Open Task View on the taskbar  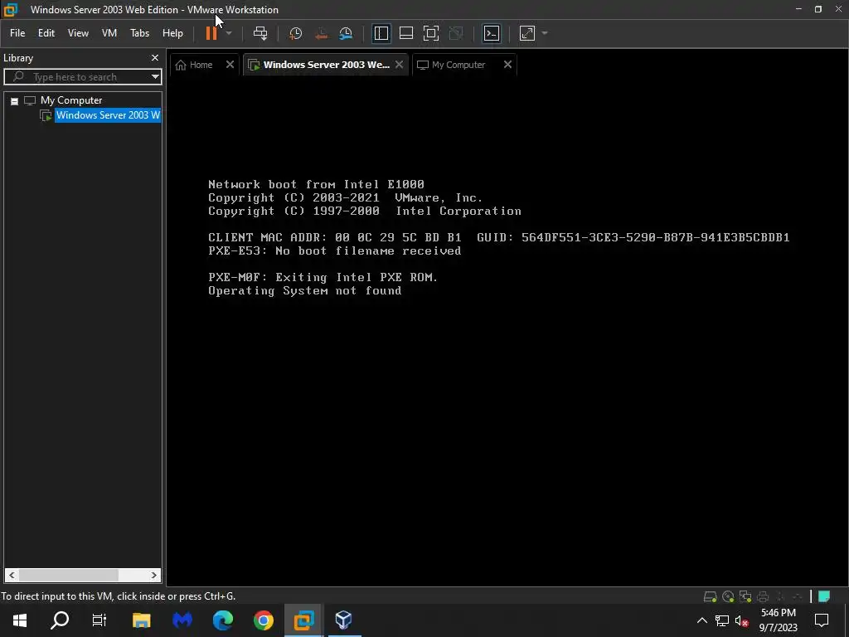click(x=99, y=620)
